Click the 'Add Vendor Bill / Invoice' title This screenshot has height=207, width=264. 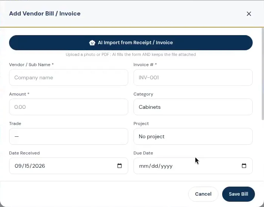tap(45, 14)
